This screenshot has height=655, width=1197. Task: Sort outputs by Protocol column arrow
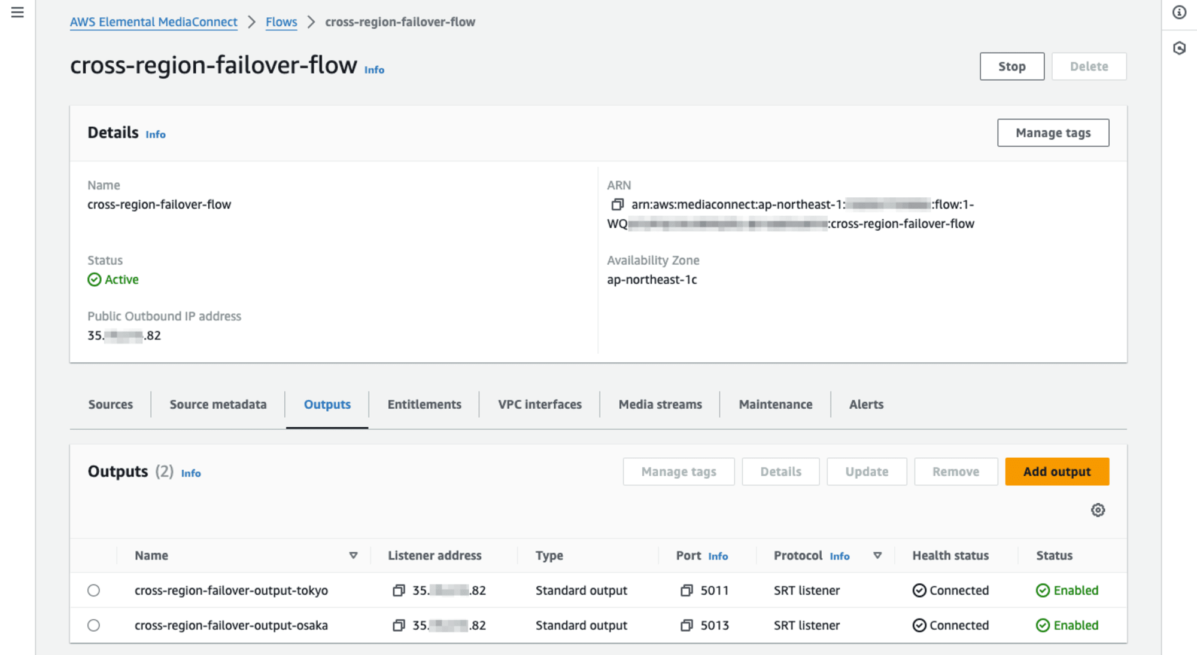(x=877, y=556)
